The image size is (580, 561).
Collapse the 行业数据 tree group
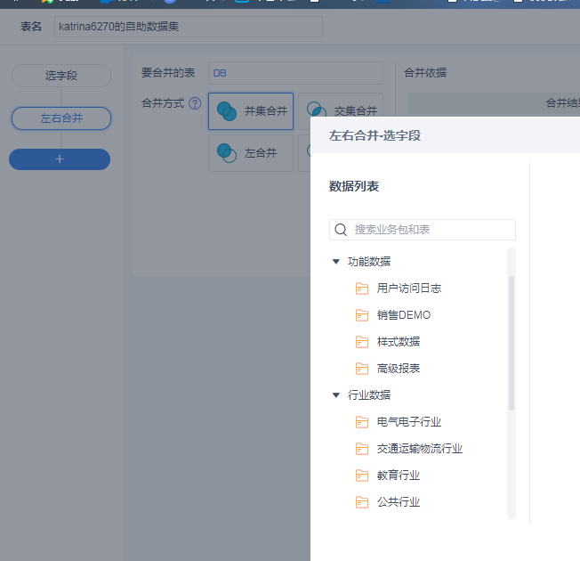(335, 395)
